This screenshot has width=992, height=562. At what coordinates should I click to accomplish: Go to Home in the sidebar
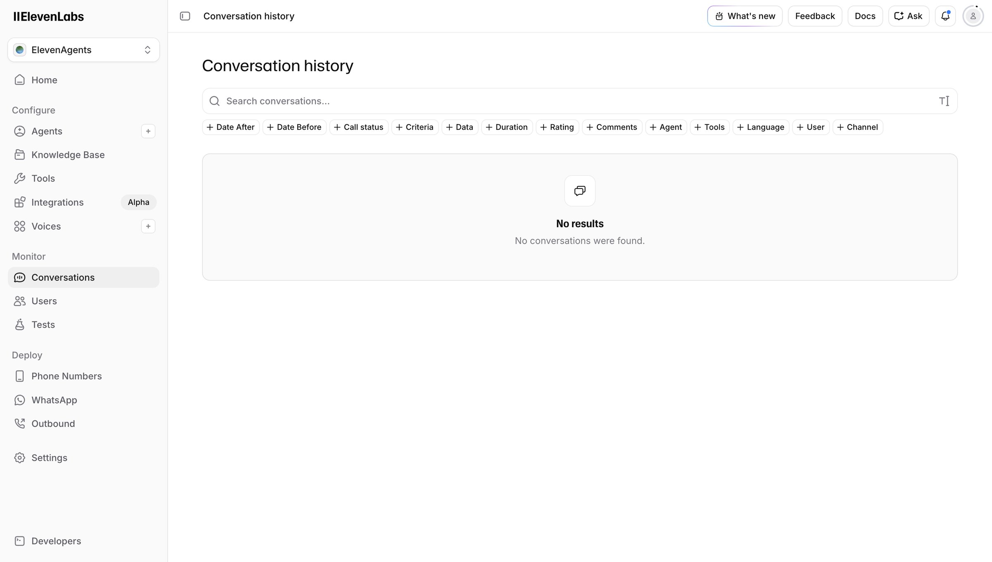tap(83, 80)
